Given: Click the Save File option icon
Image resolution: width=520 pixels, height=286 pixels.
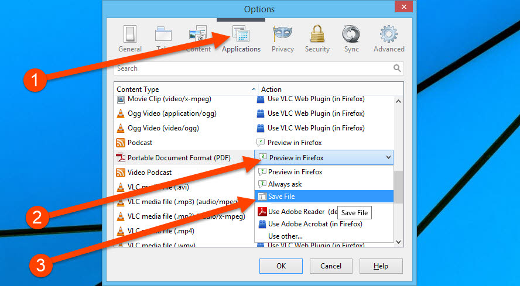Looking at the screenshot, I should click(262, 197).
